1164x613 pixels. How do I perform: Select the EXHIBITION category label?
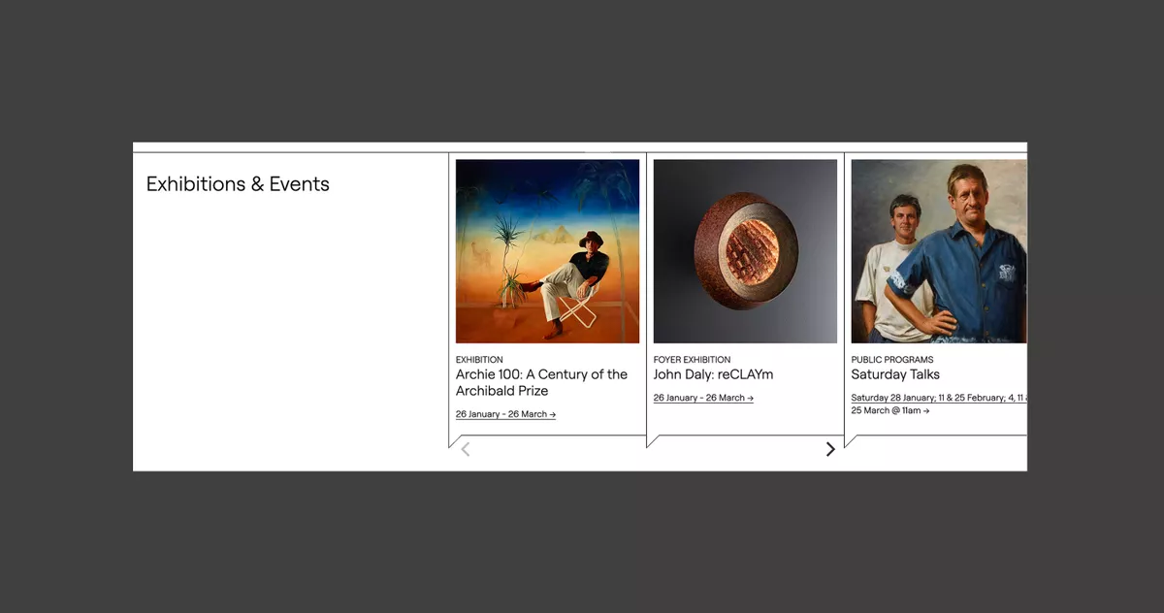coord(478,359)
